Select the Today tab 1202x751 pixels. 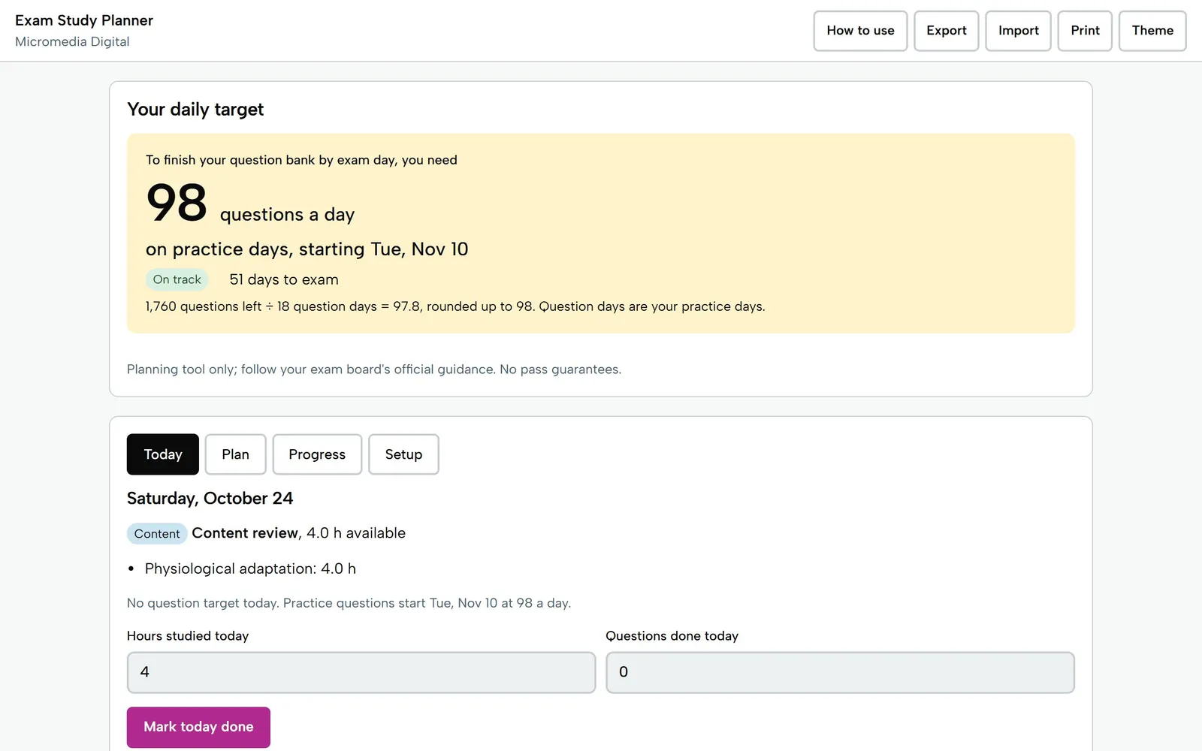163,454
